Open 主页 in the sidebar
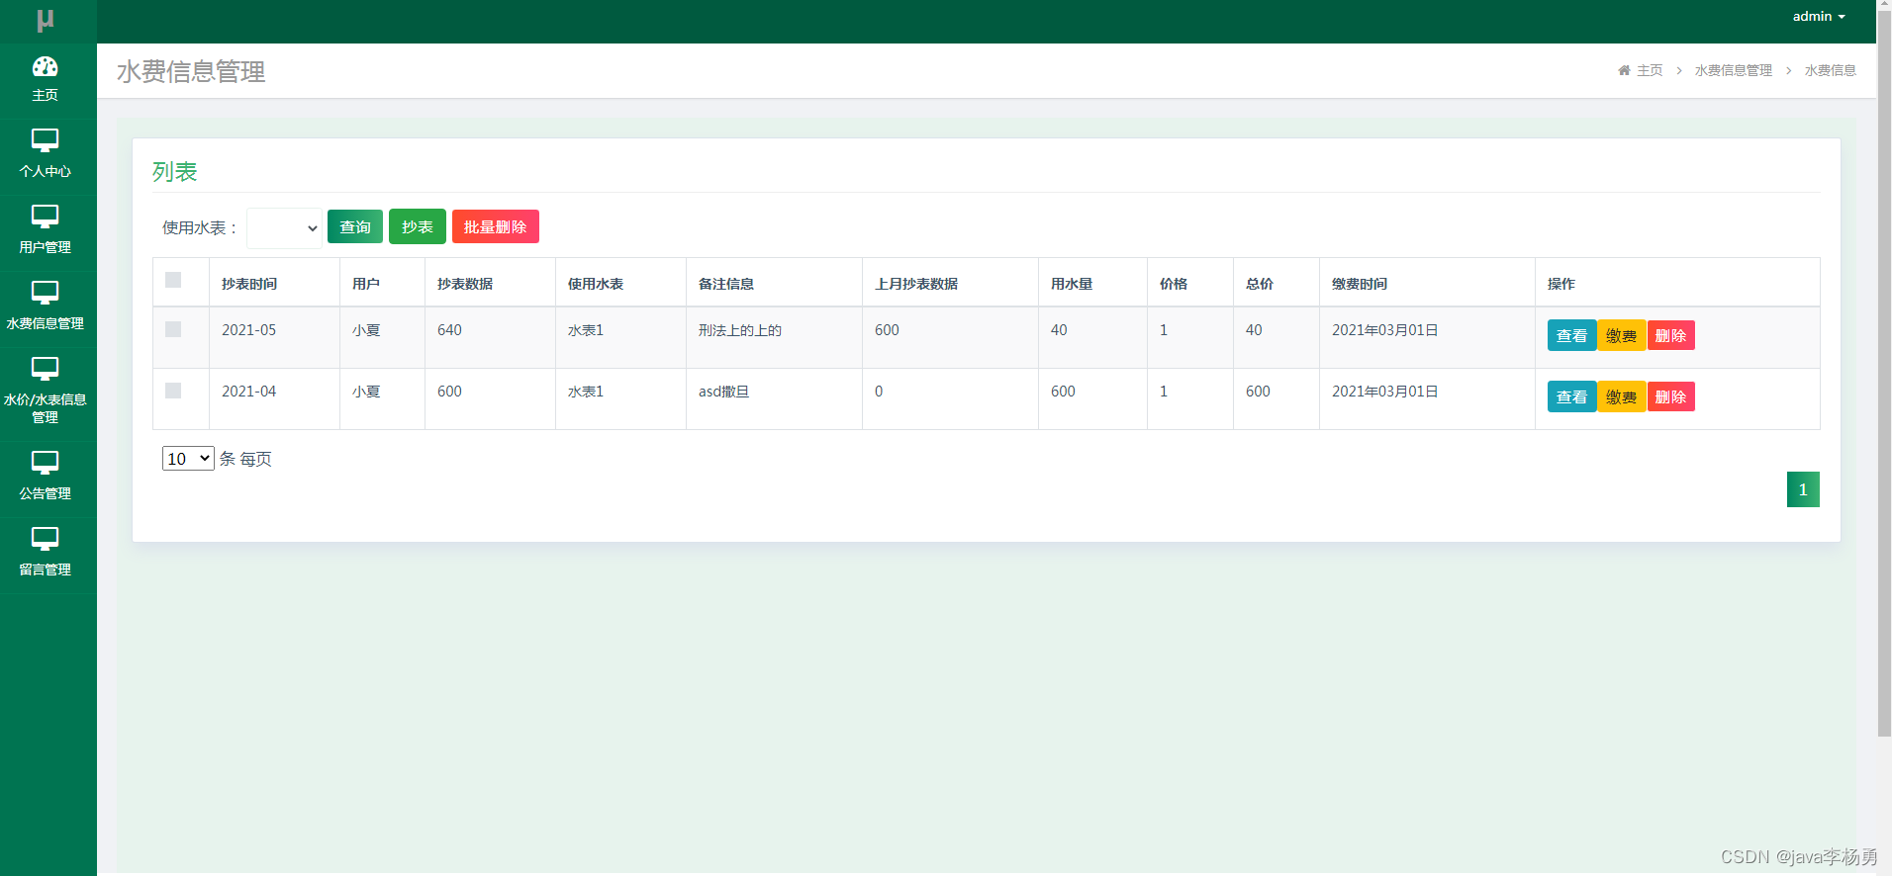1892x876 pixels. tap(46, 81)
